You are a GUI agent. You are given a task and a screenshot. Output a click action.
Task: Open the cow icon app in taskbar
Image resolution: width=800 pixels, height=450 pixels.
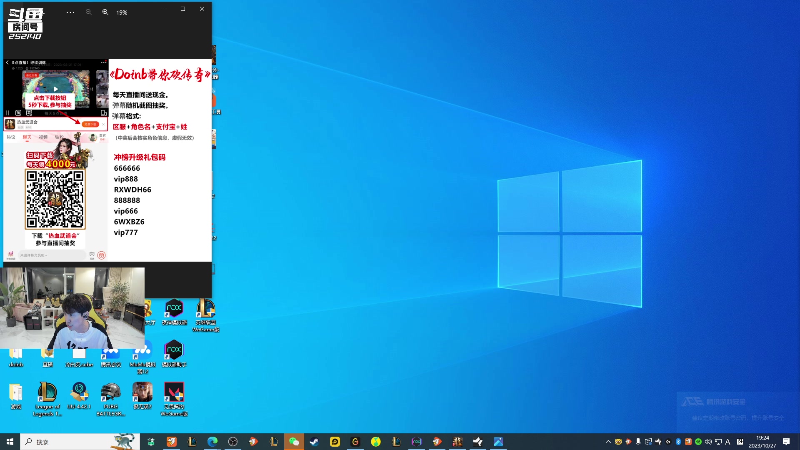tap(151, 442)
